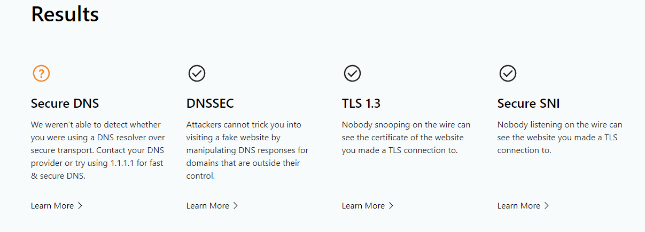Click the Secure DNS heading

(65, 103)
